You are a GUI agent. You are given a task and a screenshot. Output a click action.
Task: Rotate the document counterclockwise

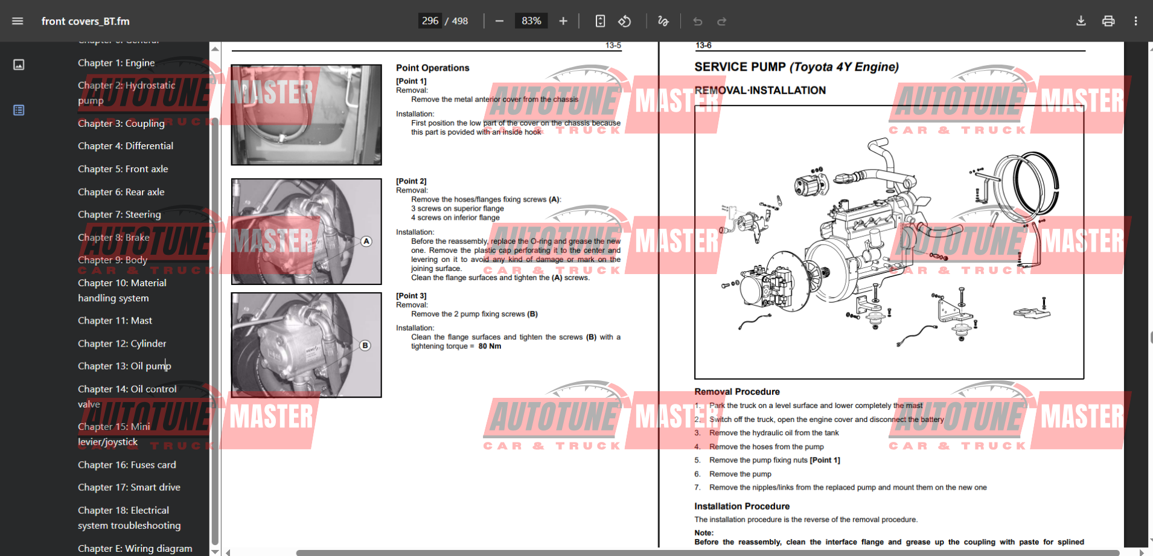point(625,21)
